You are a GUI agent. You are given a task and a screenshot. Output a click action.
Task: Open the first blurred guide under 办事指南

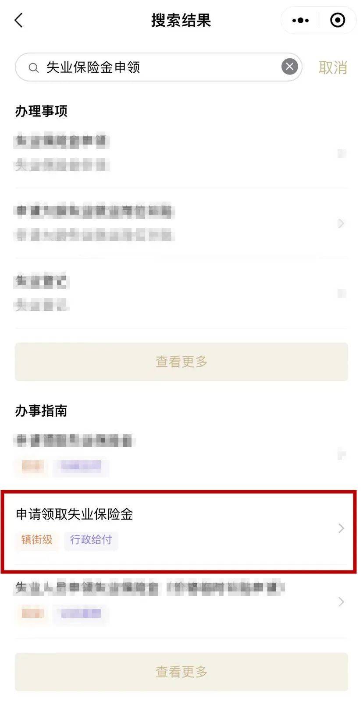click(x=181, y=454)
